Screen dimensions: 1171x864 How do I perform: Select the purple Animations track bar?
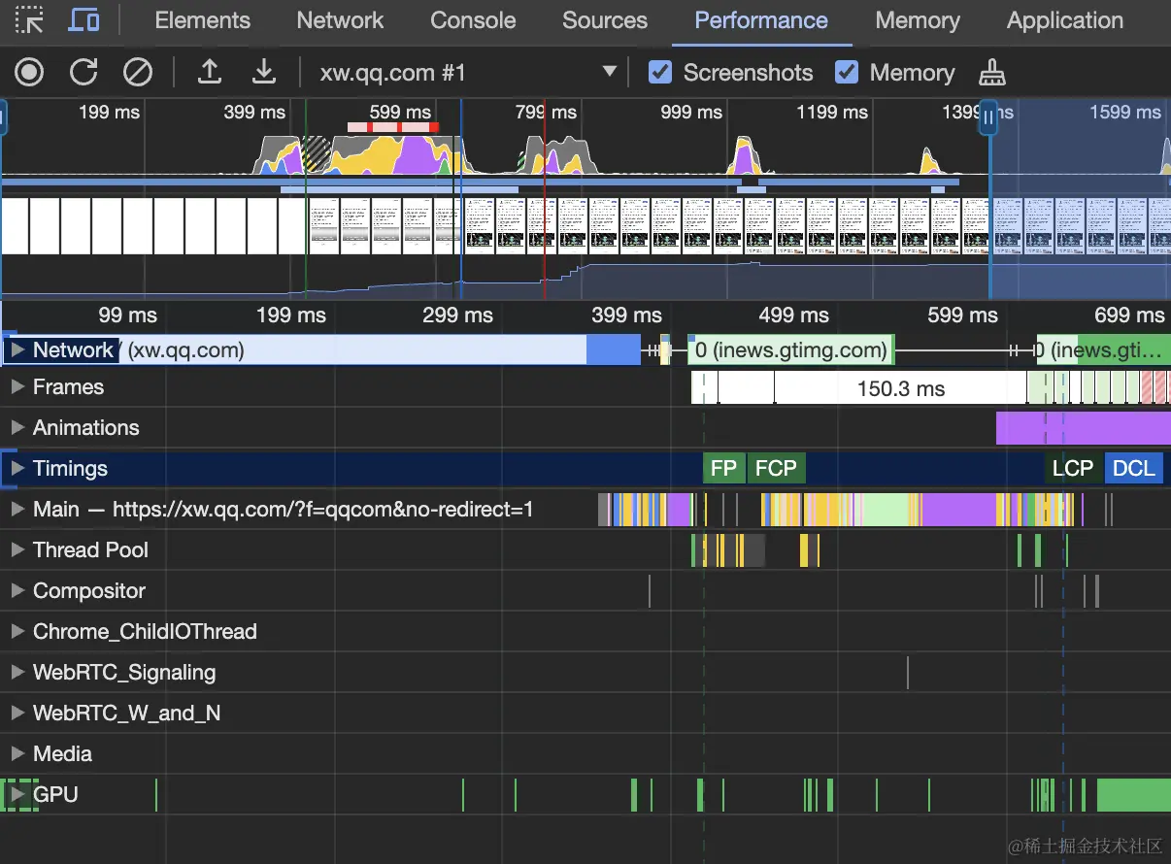click(x=1084, y=428)
